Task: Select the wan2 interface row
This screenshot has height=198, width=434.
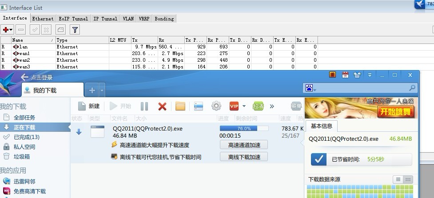Action: (x=159, y=60)
